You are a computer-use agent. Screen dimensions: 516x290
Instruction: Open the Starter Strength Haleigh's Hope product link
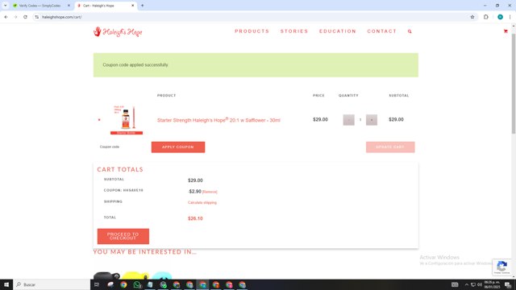[218, 120]
